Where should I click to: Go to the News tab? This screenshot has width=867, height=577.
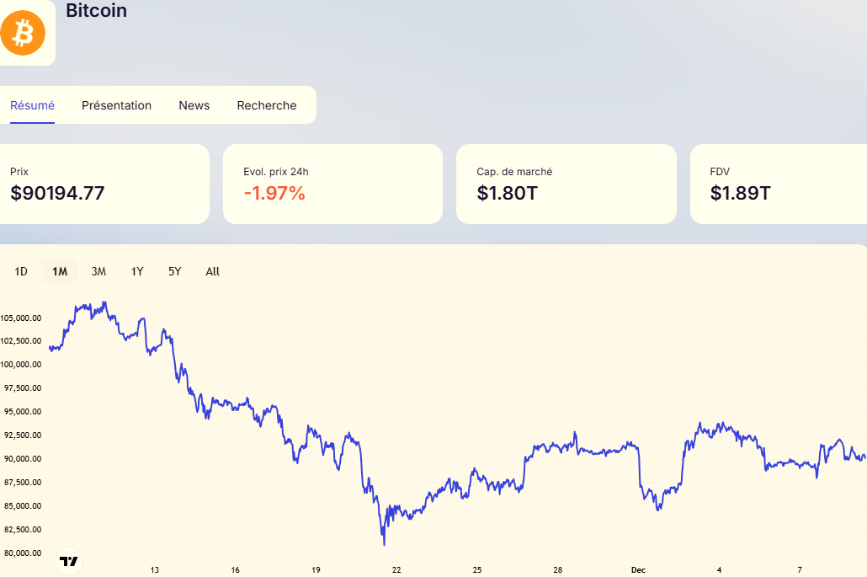coord(194,105)
